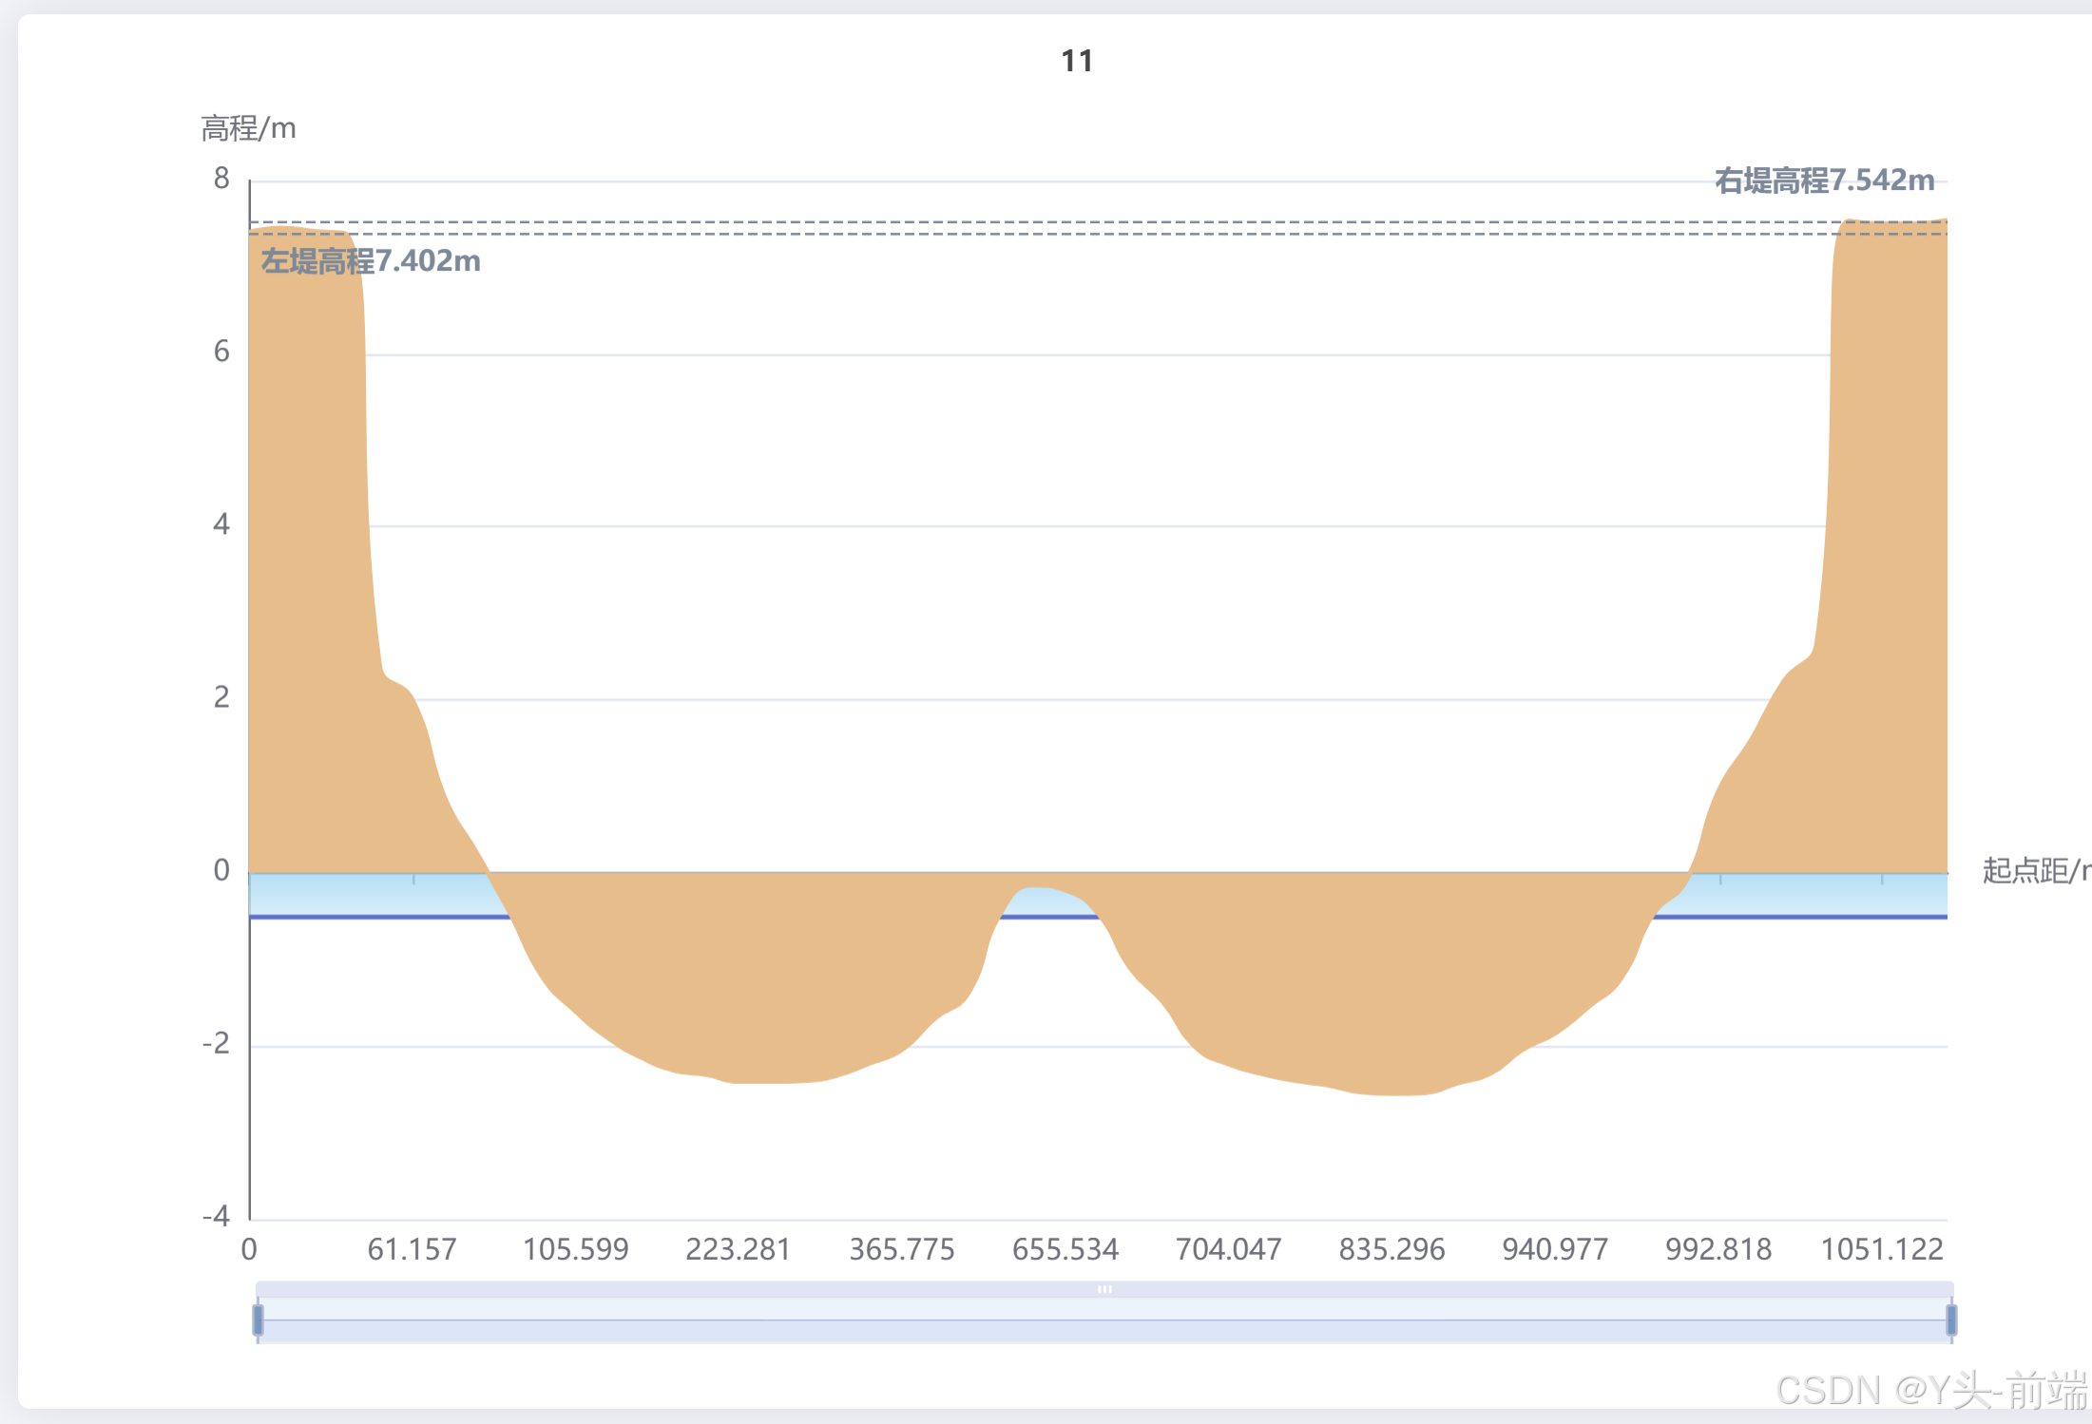Click the 左堤高程7.402m label
The height and width of the screenshot is (1424, 2092).
371,261
